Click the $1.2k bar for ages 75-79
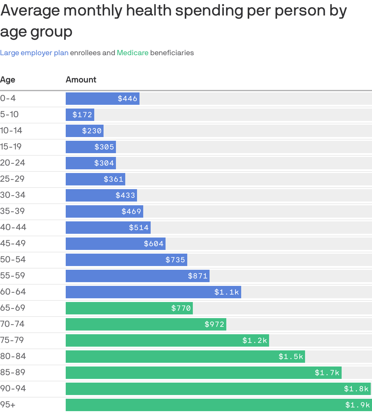This screenshot has width=372, height=413. (x=167, y=340)
